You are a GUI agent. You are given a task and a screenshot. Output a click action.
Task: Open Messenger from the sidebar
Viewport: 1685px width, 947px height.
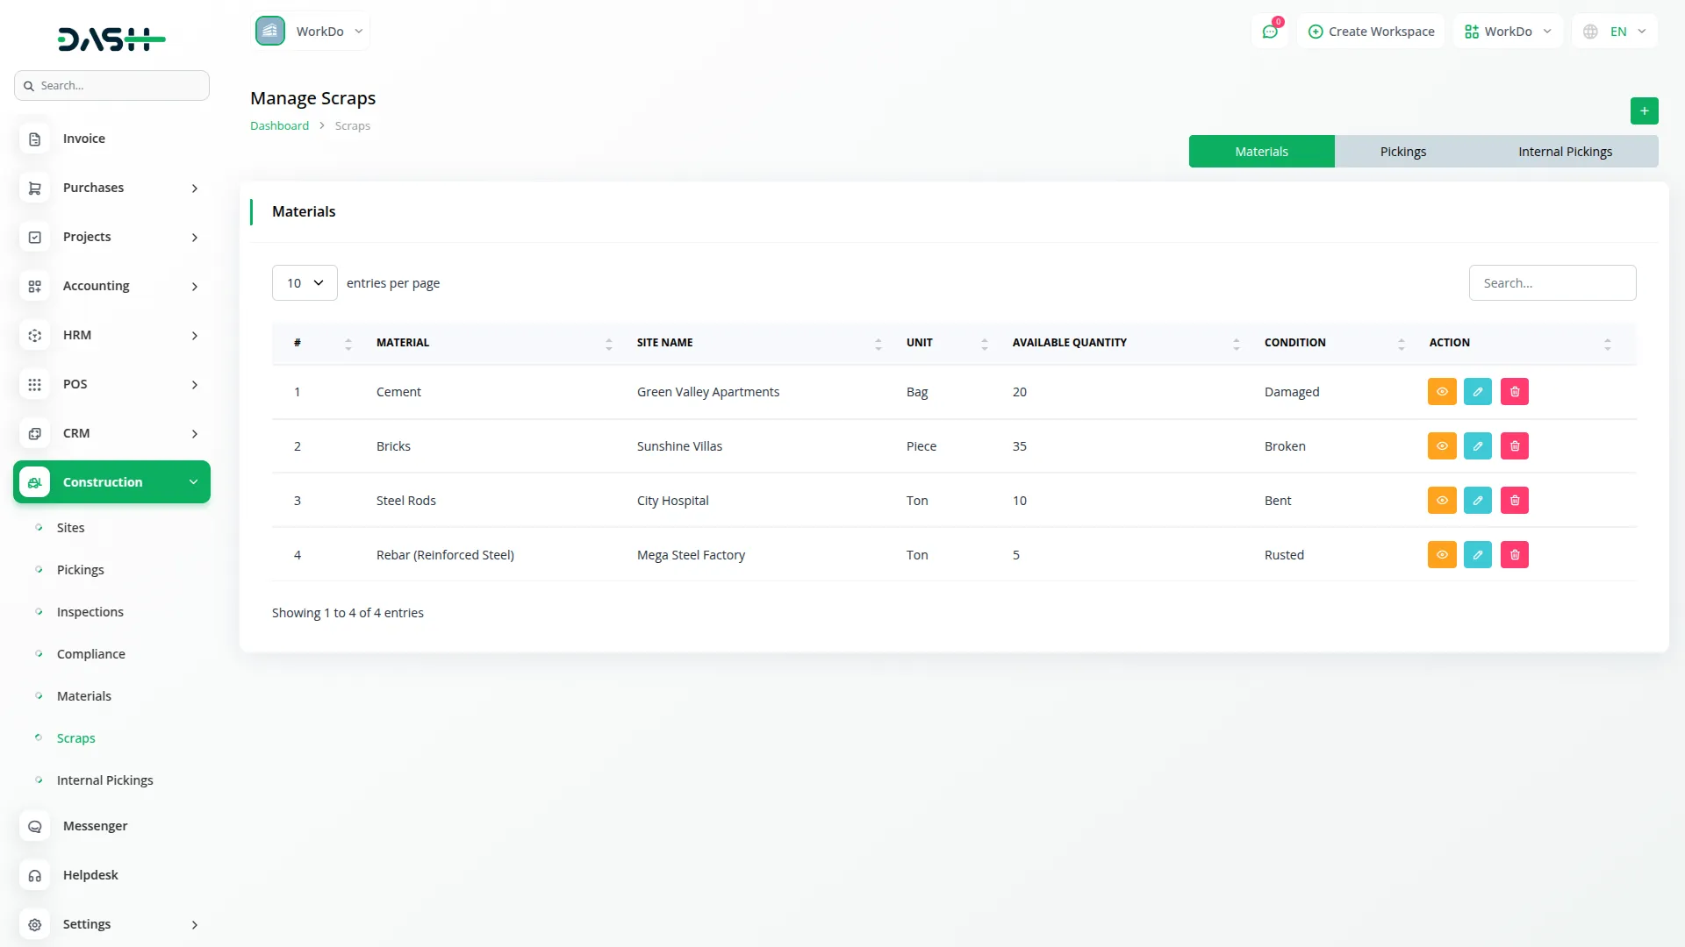(x=95, y=826)
